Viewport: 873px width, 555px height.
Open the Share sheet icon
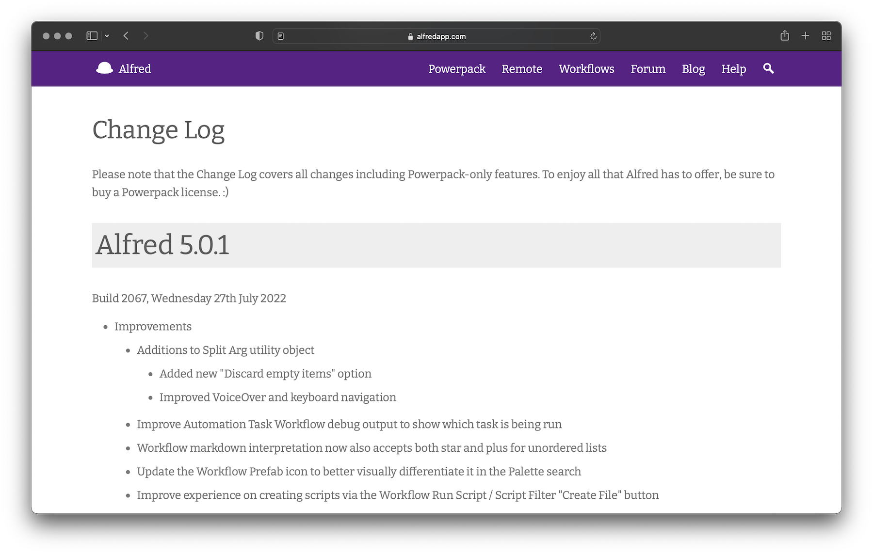coord(785,36)
